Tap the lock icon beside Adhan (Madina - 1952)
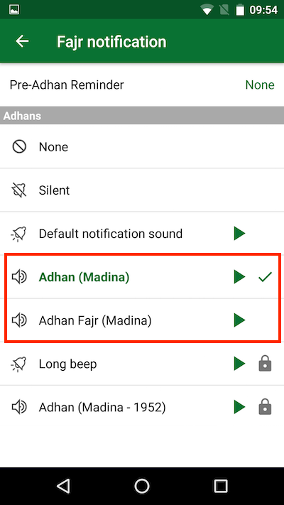Viewport: 284px width, 505px height. coord(266,408)
